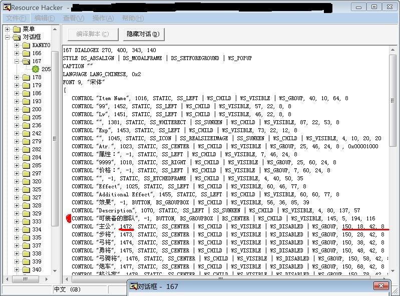Click the CONTROL "可装备的部队" line
The image size is (400, 296).
[x=223, y=218]
